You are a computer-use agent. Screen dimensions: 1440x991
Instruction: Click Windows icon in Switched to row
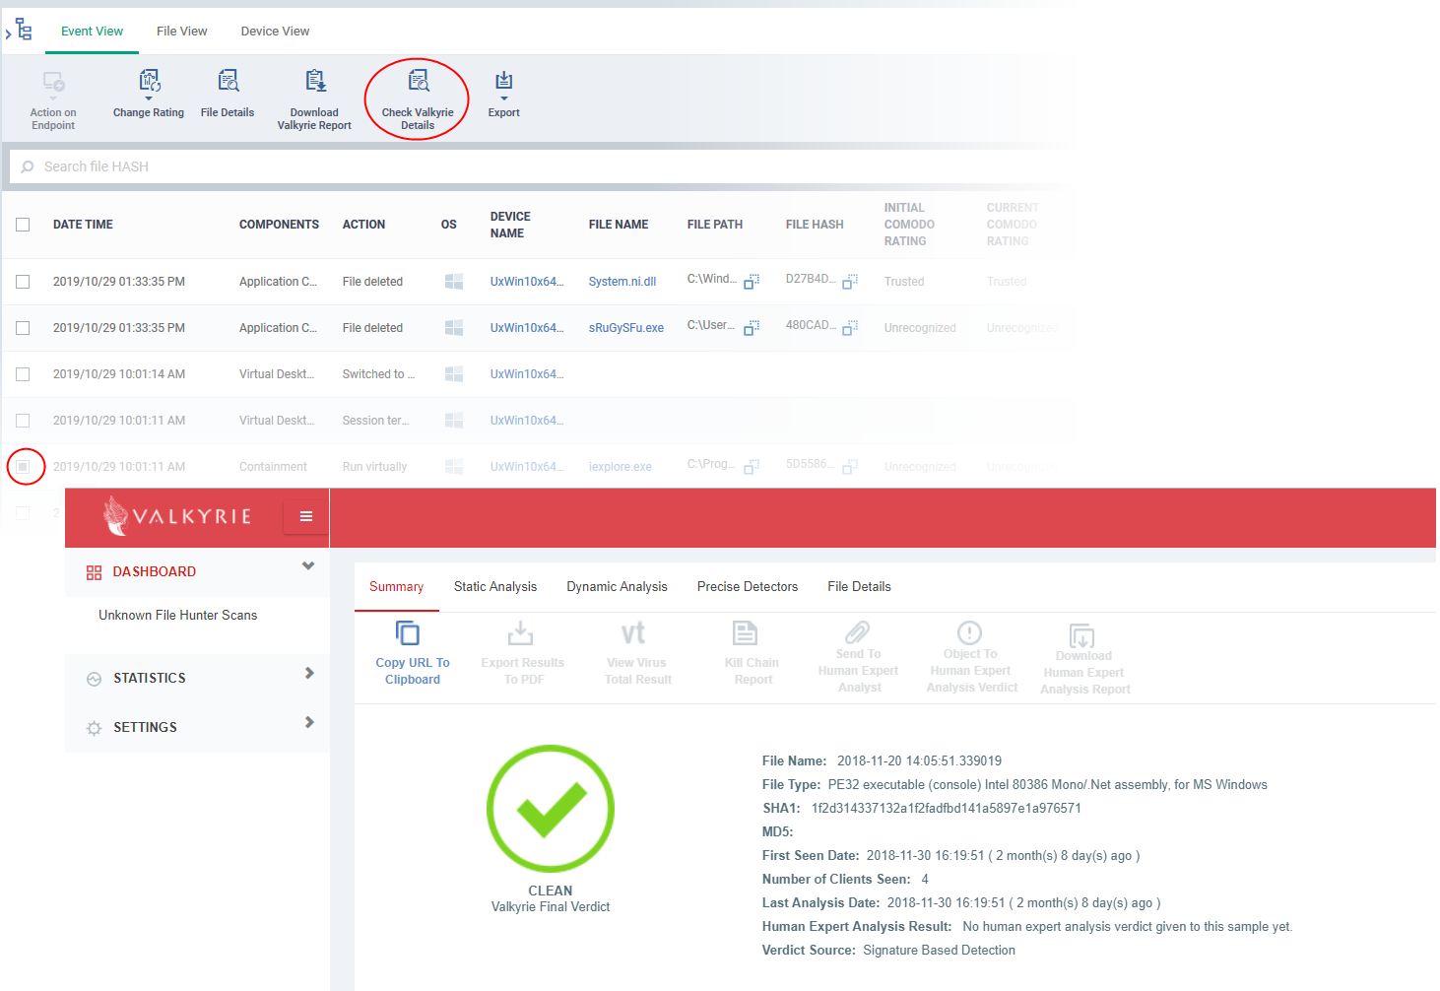pos(454,374)
